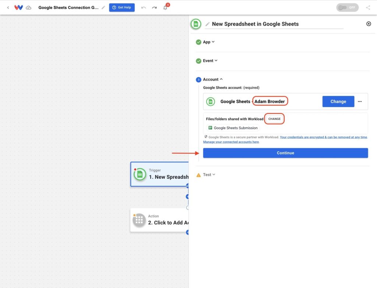Select the Google Sheets icon in the panel header
377x288 pixels.
coord(196,24)
